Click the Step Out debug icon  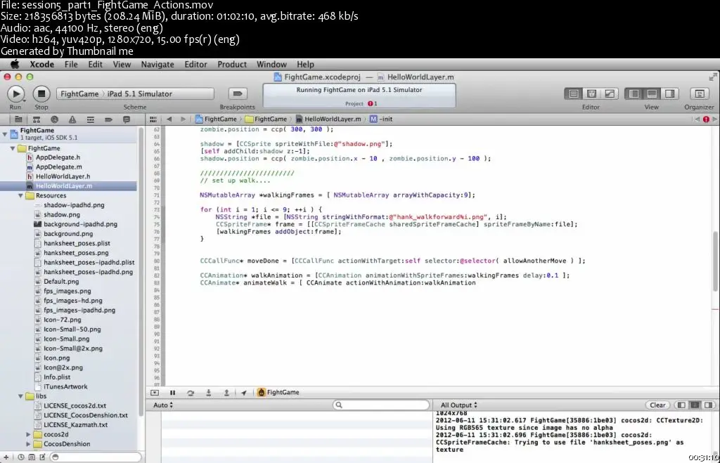click(226, 392)
